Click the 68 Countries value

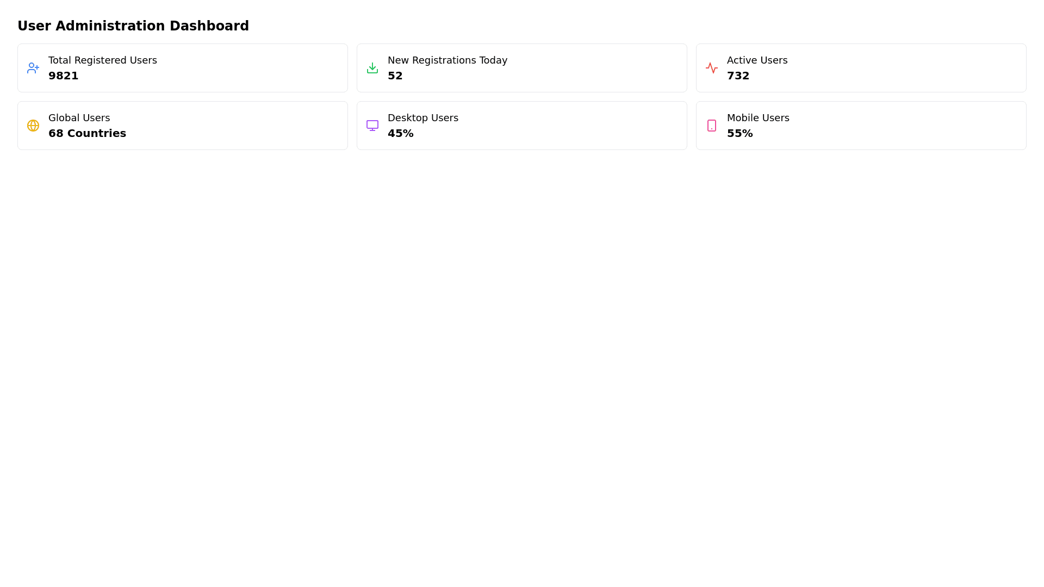click(87, 133)
